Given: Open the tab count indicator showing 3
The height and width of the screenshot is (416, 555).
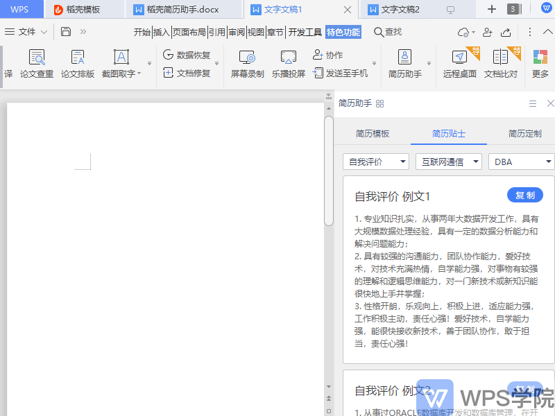Looking at the screenshot, I should click(514, 9).
